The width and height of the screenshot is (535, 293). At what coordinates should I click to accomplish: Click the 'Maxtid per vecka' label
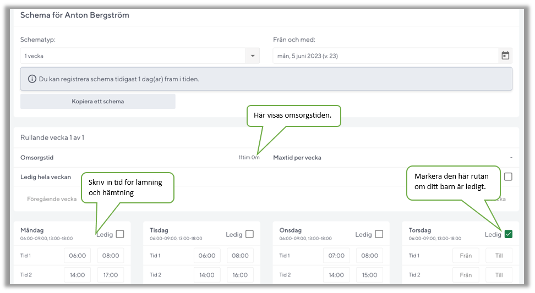pos(297,158)
